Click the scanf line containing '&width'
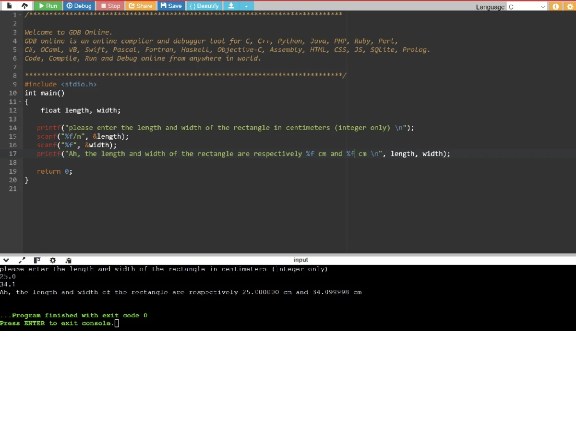576x445 pixels. (77, 145)
